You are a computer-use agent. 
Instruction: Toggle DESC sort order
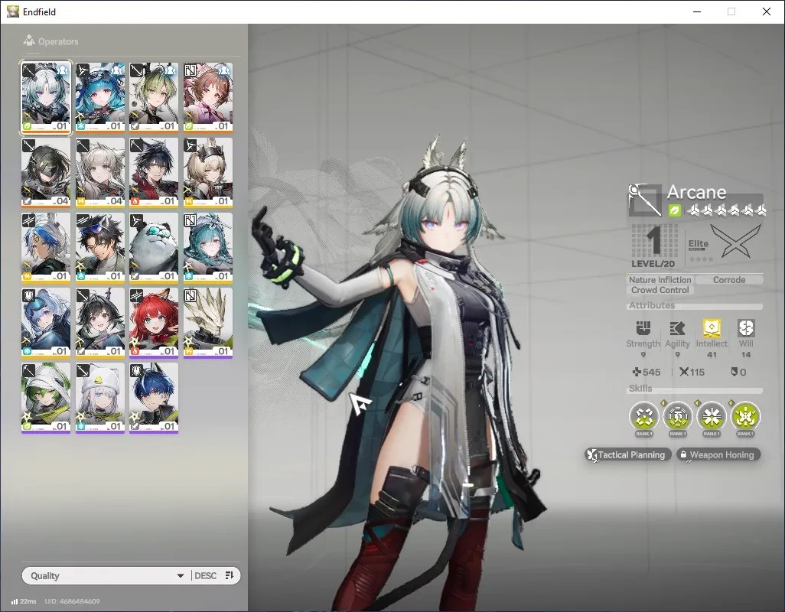click(x=205, y=575)
